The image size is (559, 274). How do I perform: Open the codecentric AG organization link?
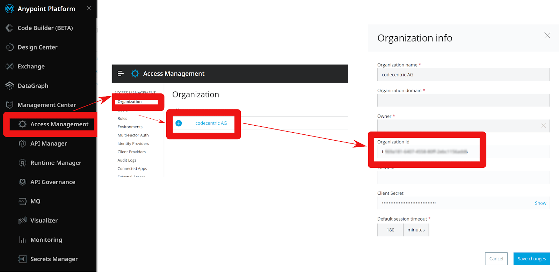(x=211, y=123)
